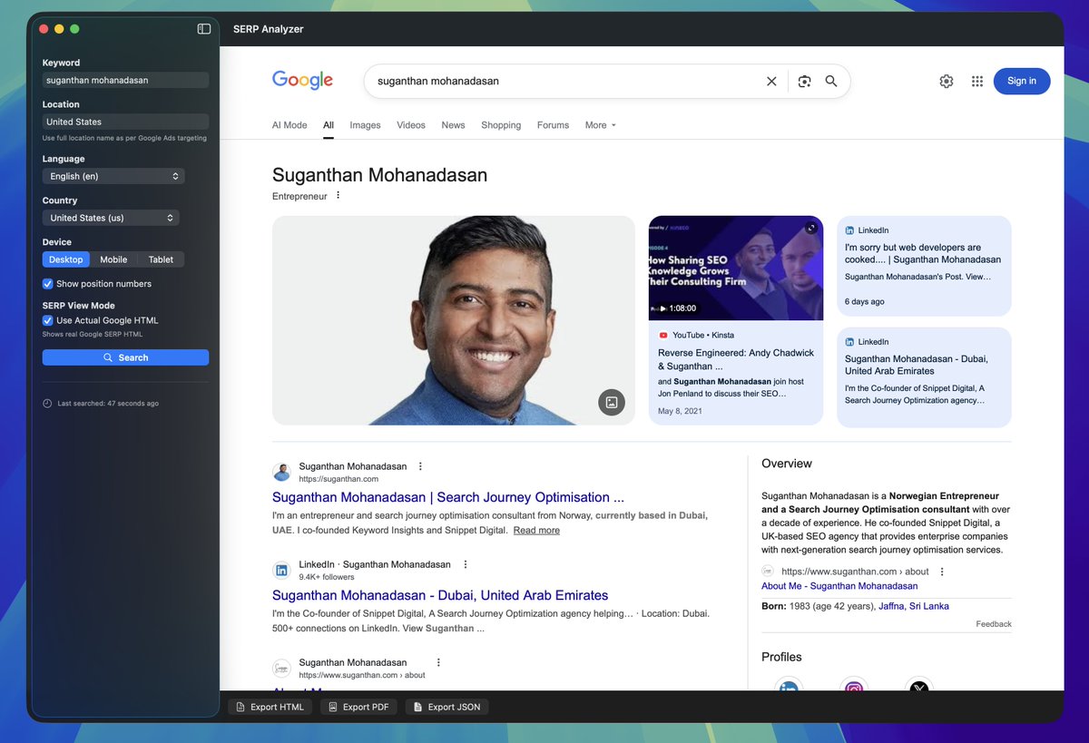Click the magnifier search icon in Google
This screenshot has width=1089, height=743.
pyautogui.click(x=831, y=82)
